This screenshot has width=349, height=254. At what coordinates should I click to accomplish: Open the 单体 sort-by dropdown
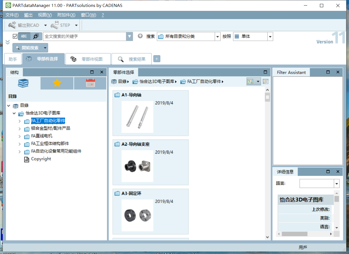(x=270, y=36)
